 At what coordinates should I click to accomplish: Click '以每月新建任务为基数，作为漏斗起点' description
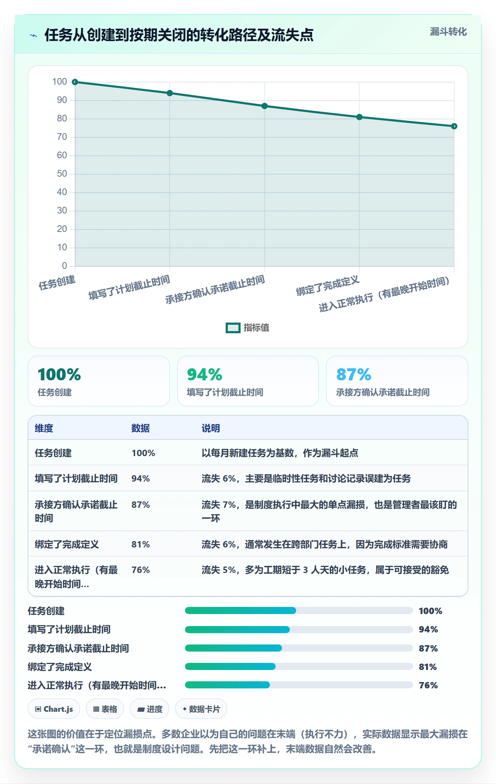(280, 453)
